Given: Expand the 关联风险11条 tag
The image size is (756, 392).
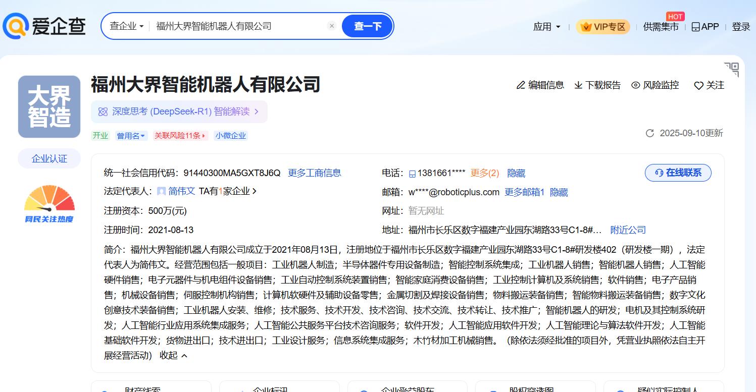Looking at the screenshot, I should pyautogui.click(x=180, y=136).
